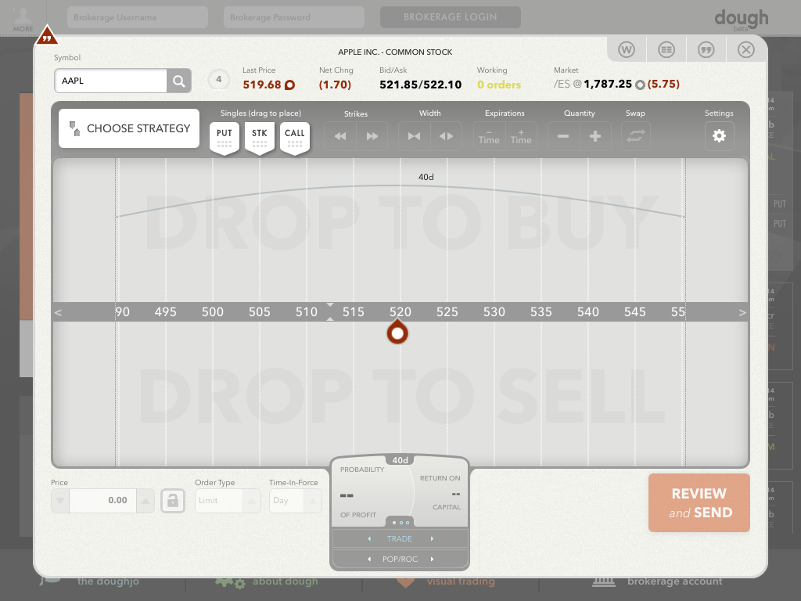This screenshot has width=801, height=601.
Task: Click the Swap arrows icon
Action: pyautogui.click(x=635, y=136)
